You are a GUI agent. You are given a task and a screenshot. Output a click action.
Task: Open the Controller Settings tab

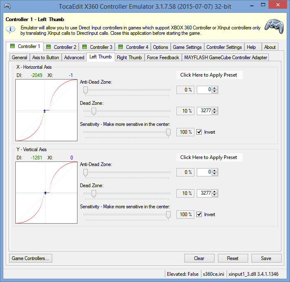[x=224, y=47]
